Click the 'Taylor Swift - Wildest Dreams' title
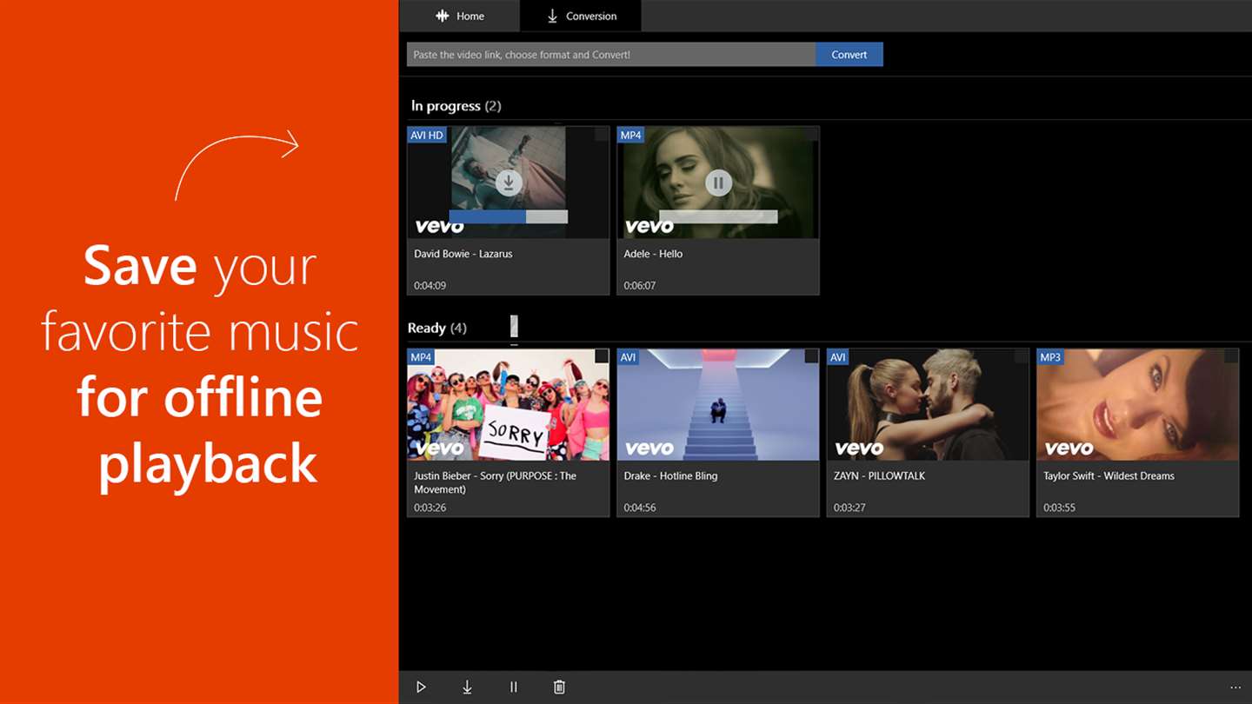 (1109, 475)
